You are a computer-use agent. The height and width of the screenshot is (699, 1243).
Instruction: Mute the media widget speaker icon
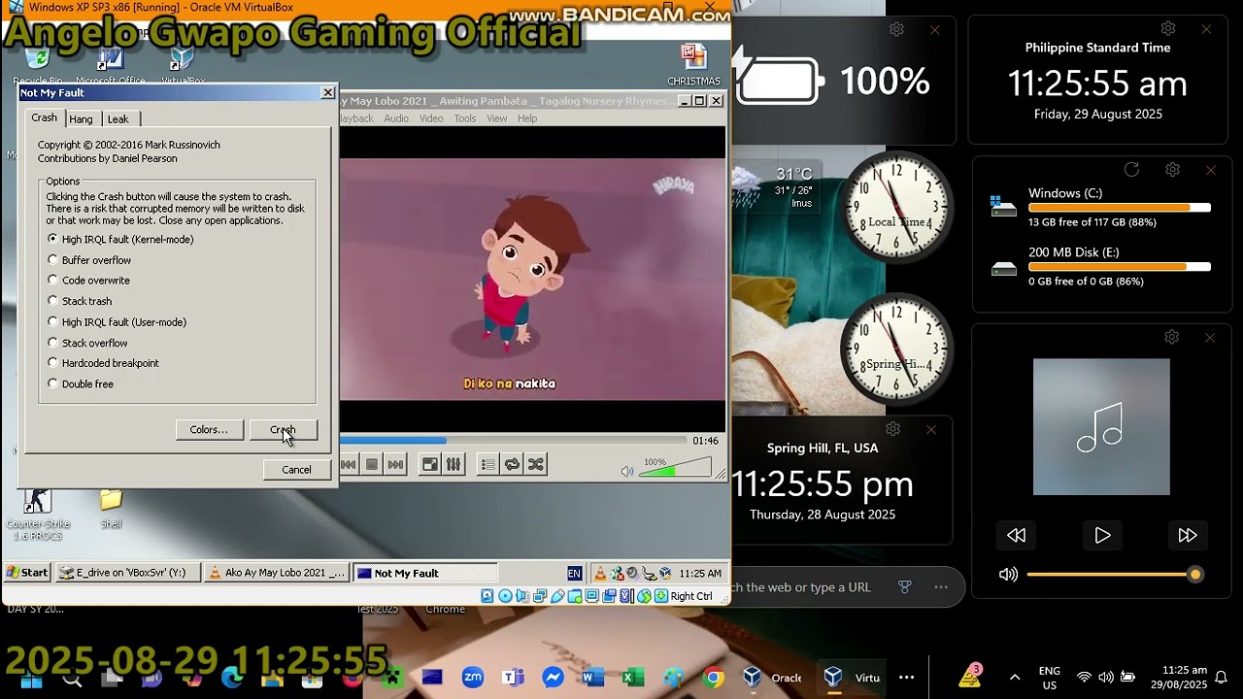tap(1008, 575)
